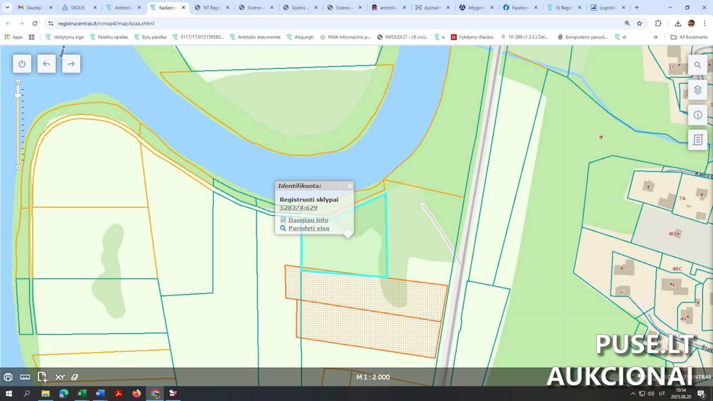Open the tab search dropdown arrow
The width and height of the screenshot is (713, 401).
7,8
